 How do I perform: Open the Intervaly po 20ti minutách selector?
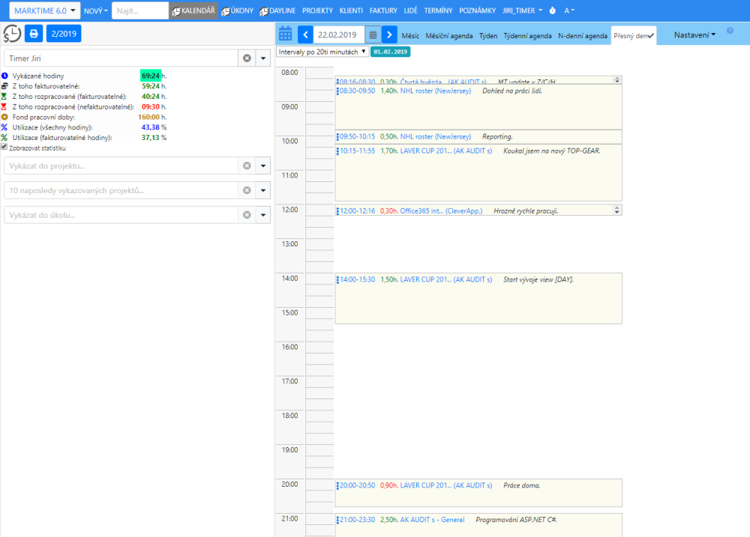pyautogui.click(x=322, y=52)
